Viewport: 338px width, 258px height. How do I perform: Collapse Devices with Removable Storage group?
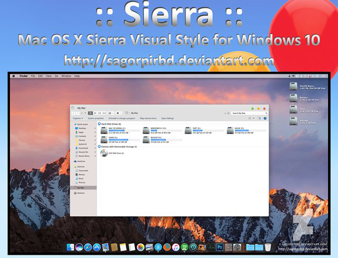(100, 146)
